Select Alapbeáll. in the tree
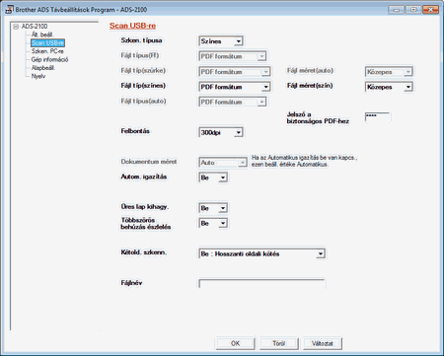This screenshot has width=444, height=356. pyautogui.click(x=43, y=68)
